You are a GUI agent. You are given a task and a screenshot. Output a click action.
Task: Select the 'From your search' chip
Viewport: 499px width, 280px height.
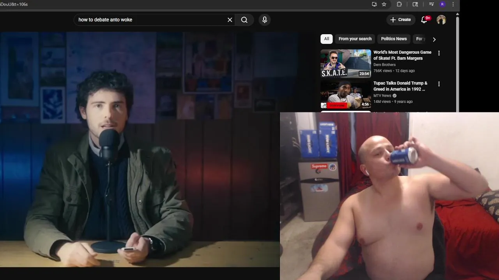pos(355,39)
